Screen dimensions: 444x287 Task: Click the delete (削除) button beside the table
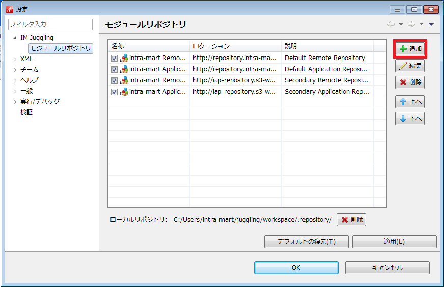tap(410, 82)
